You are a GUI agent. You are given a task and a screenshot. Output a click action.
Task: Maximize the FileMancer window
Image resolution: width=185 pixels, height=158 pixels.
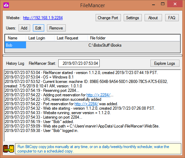pyautogui.click(x=163, y=4)
